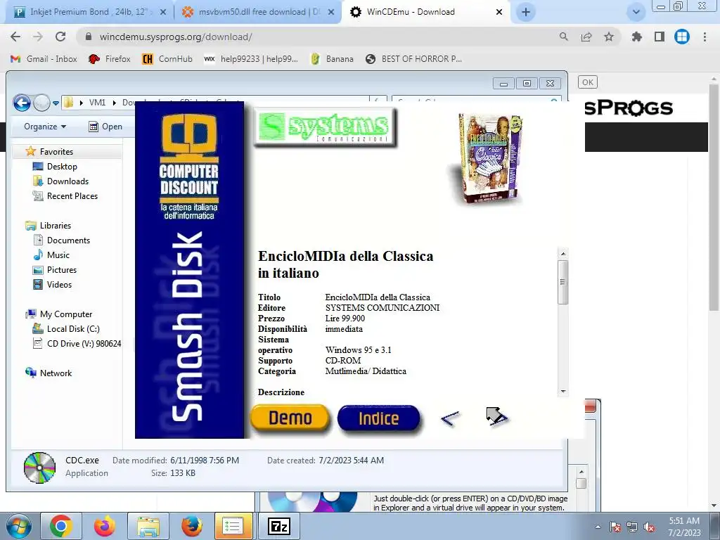720x540 pixels.
Task: Click the Explorer forward arrow button
Action: 41,103
